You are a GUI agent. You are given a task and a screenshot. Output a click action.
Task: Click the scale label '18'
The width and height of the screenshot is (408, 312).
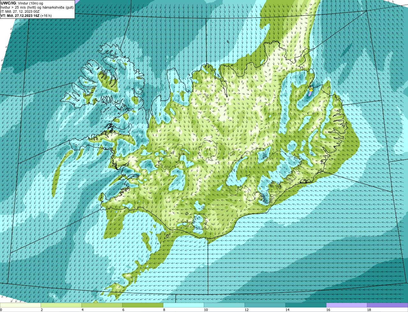click(x=369, y=310)
